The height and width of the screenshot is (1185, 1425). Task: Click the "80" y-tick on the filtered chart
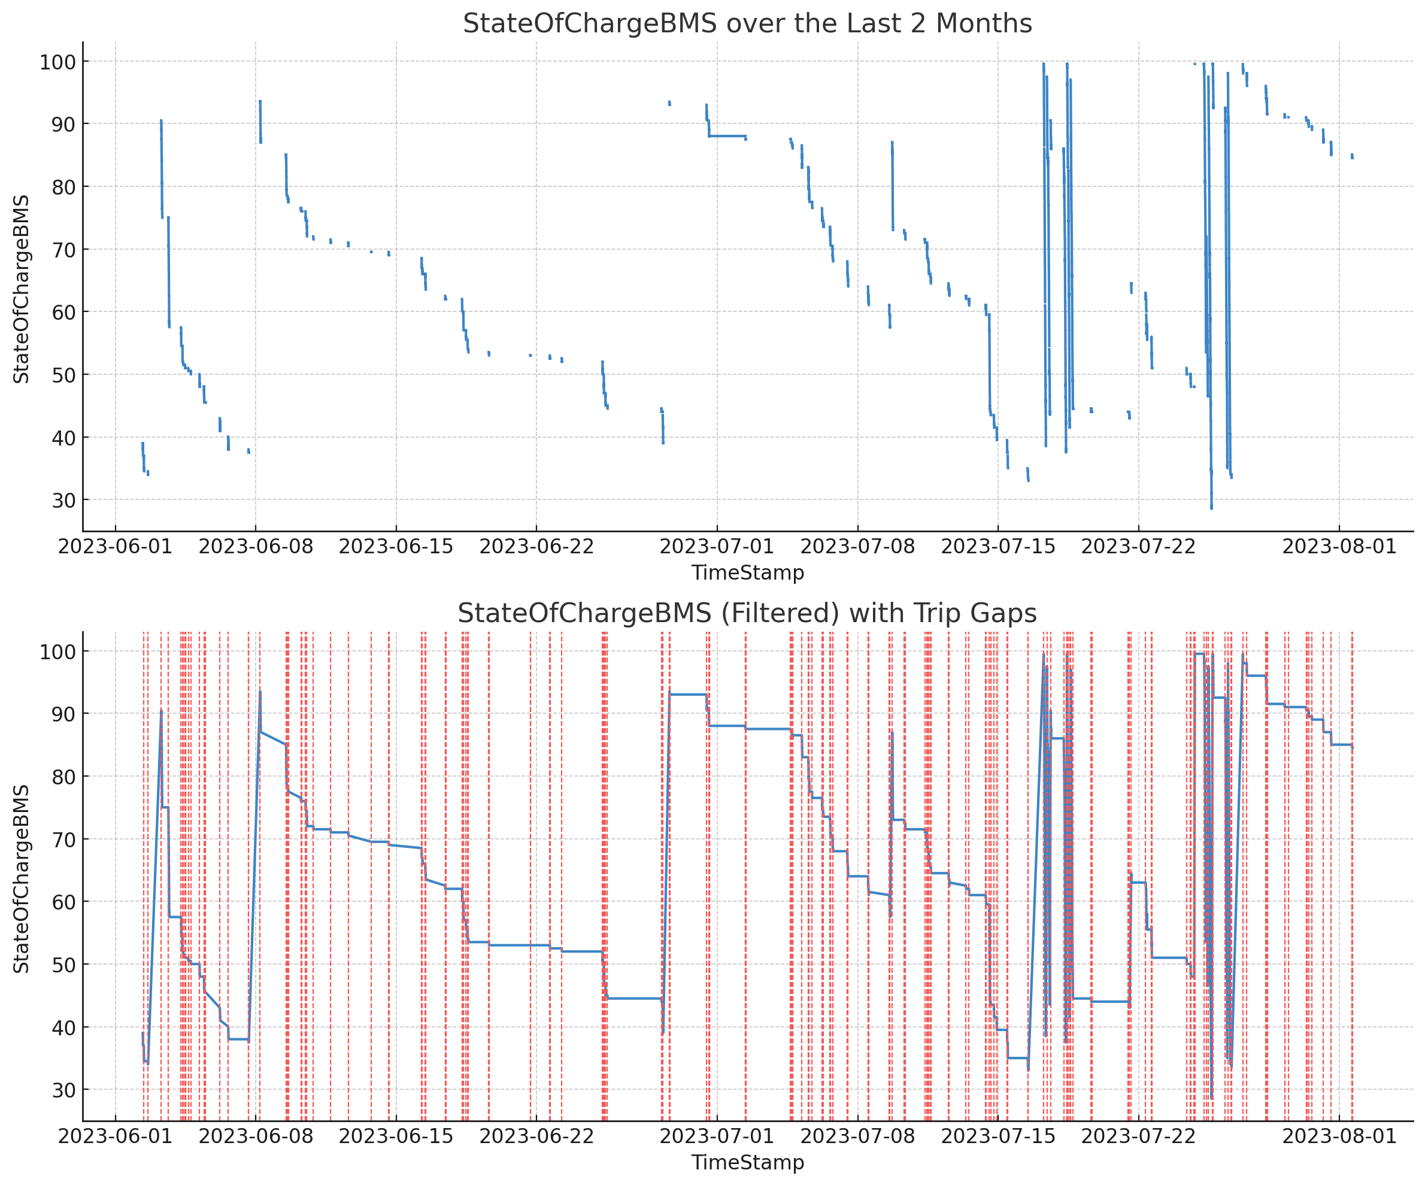(64, 777)
